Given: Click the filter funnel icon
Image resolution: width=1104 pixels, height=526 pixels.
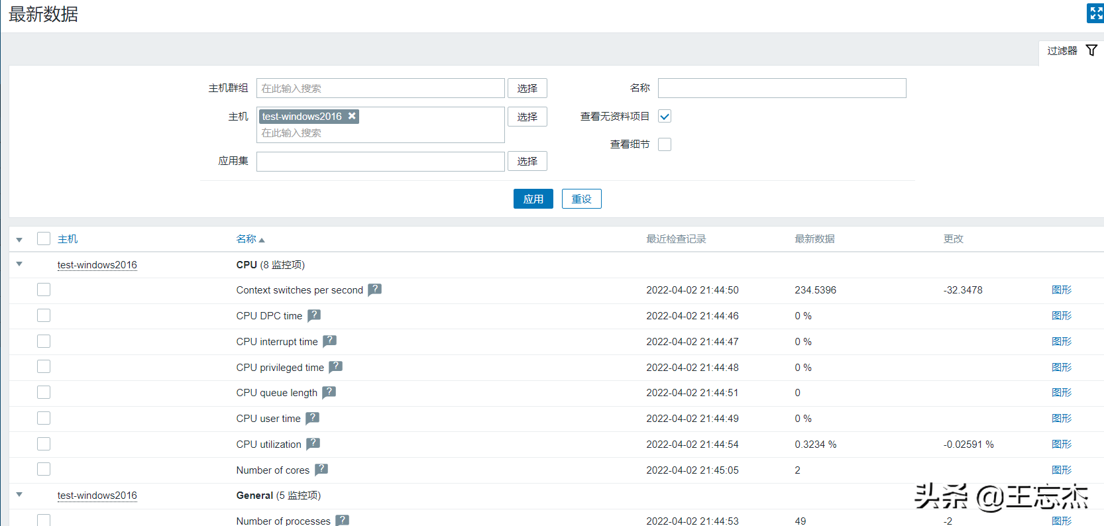Looking at the screenshot, I should [1091, 50].
